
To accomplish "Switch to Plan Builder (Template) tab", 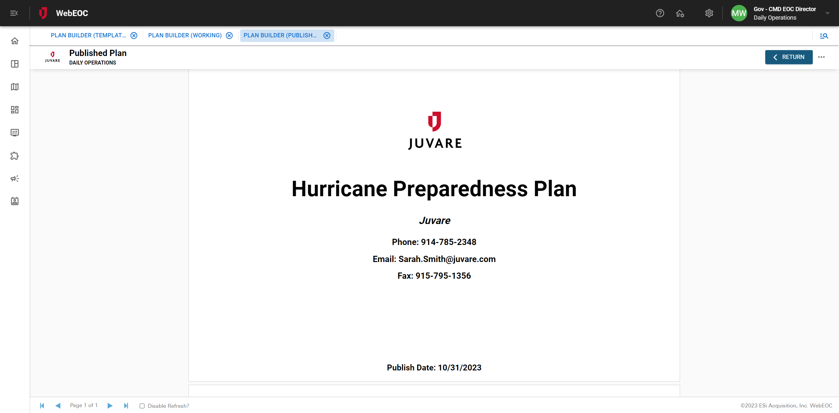I will point(88,35).
